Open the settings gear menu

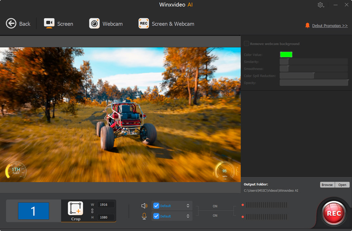[x=320, y=5]
